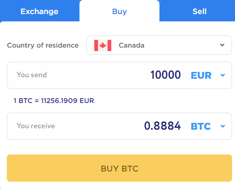Click empty space inside the country selector box
235x188 pixels.
coord(180,45)
